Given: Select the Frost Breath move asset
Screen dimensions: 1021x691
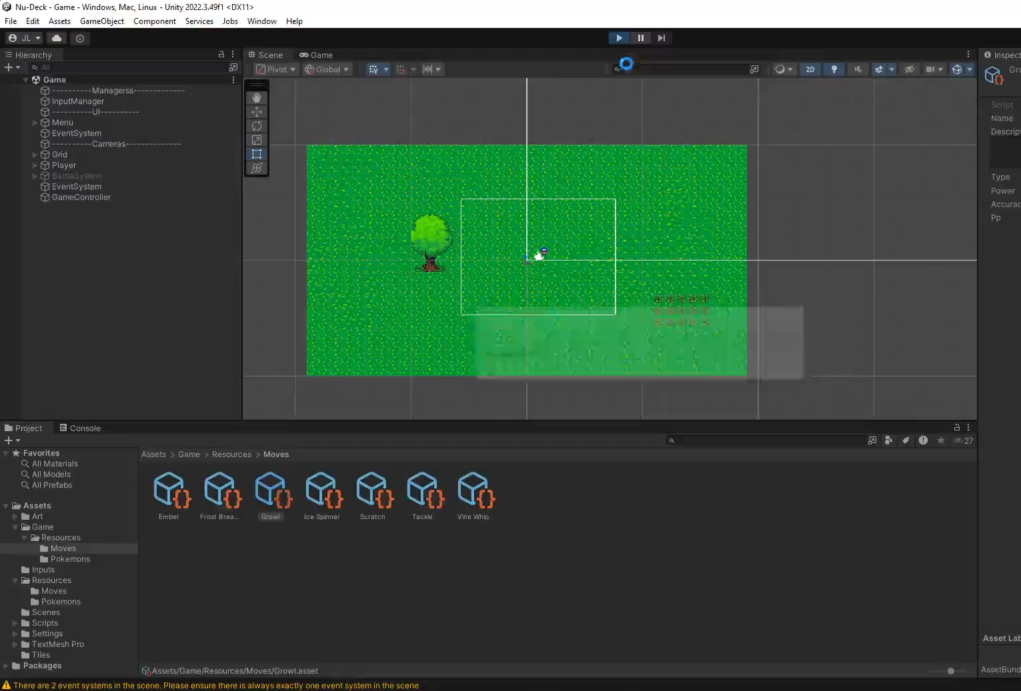Looking at the screenshot, I should pos(220,496).
